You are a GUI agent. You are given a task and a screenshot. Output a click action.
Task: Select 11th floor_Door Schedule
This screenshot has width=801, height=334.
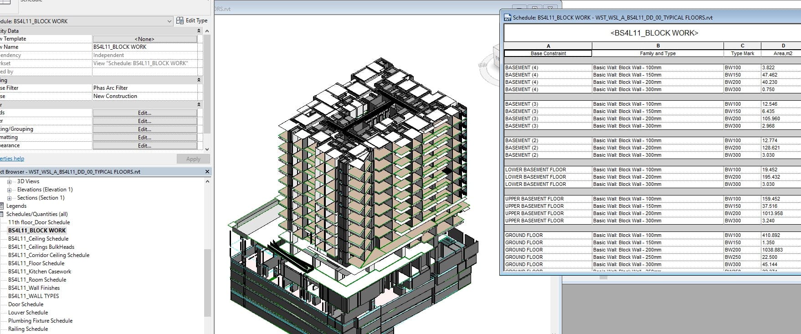tap(39, 222)
